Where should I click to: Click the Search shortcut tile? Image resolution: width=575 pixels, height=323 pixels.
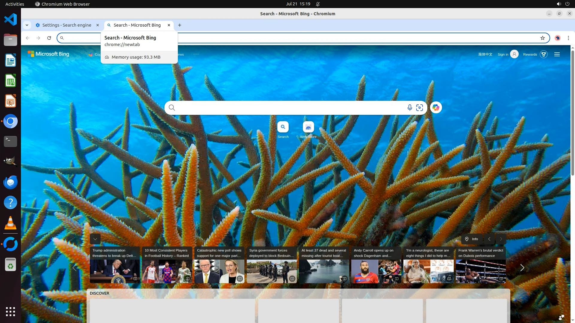tap(283, 127)
